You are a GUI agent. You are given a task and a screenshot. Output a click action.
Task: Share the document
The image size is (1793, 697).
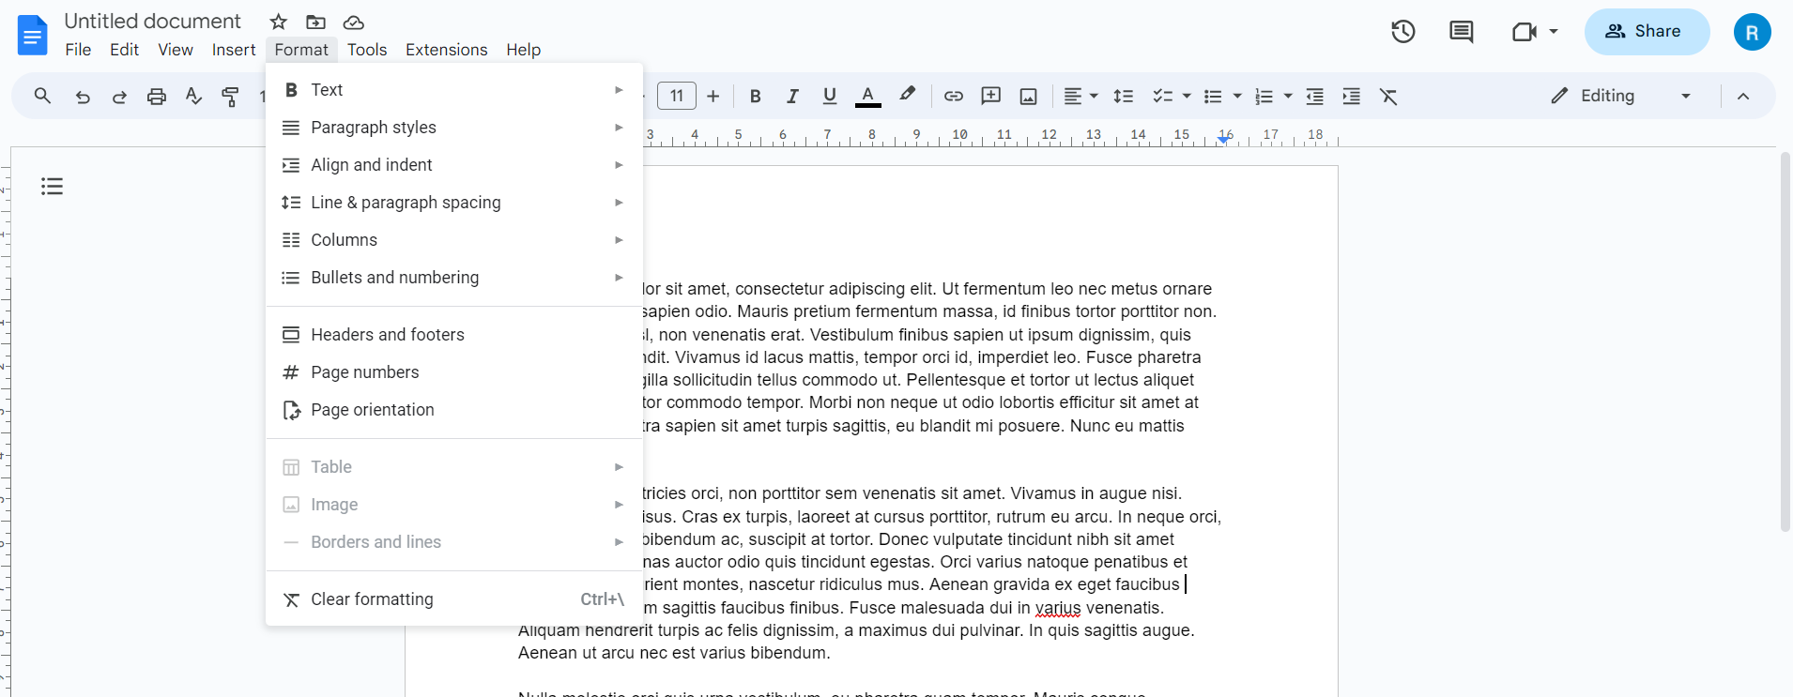coord(1647,31)
